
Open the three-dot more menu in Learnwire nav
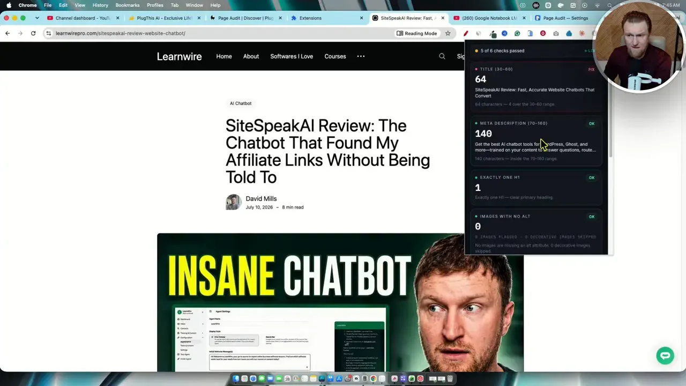(x=361, y=56)
